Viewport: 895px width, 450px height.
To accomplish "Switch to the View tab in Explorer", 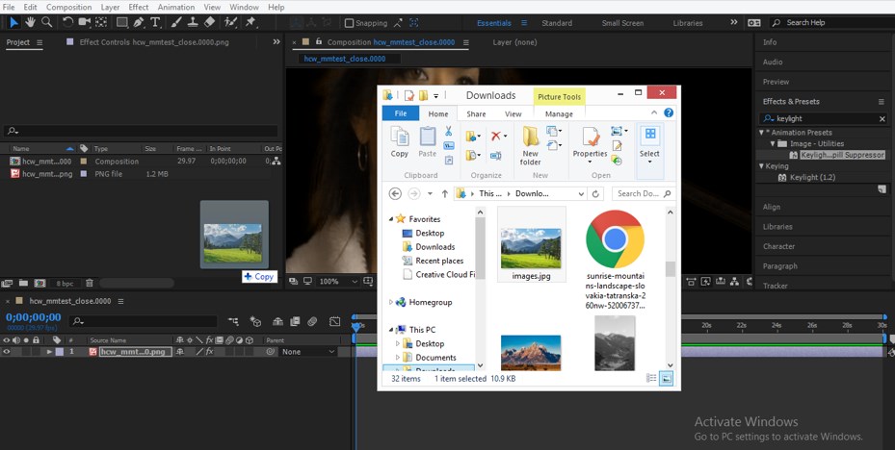I will (x=513, y=113).
